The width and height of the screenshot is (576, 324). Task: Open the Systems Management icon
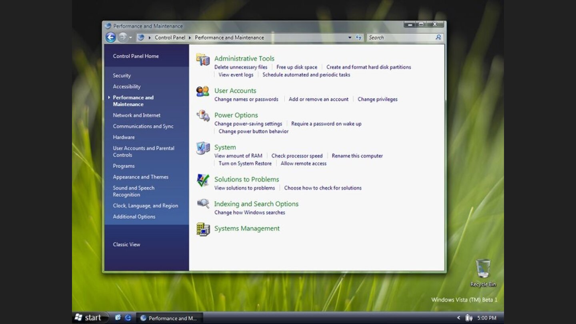coord(203,230)
